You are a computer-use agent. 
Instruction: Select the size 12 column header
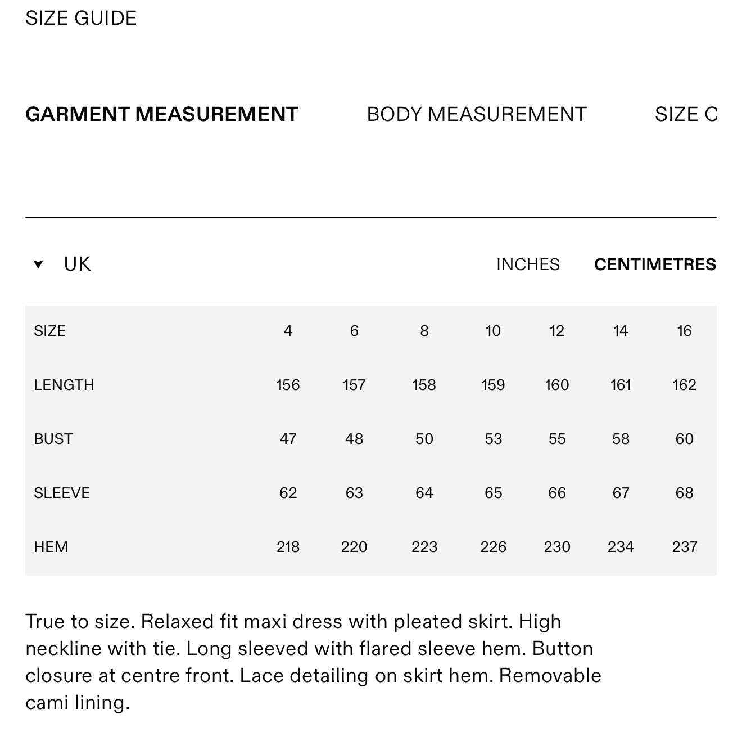(557, 331)
